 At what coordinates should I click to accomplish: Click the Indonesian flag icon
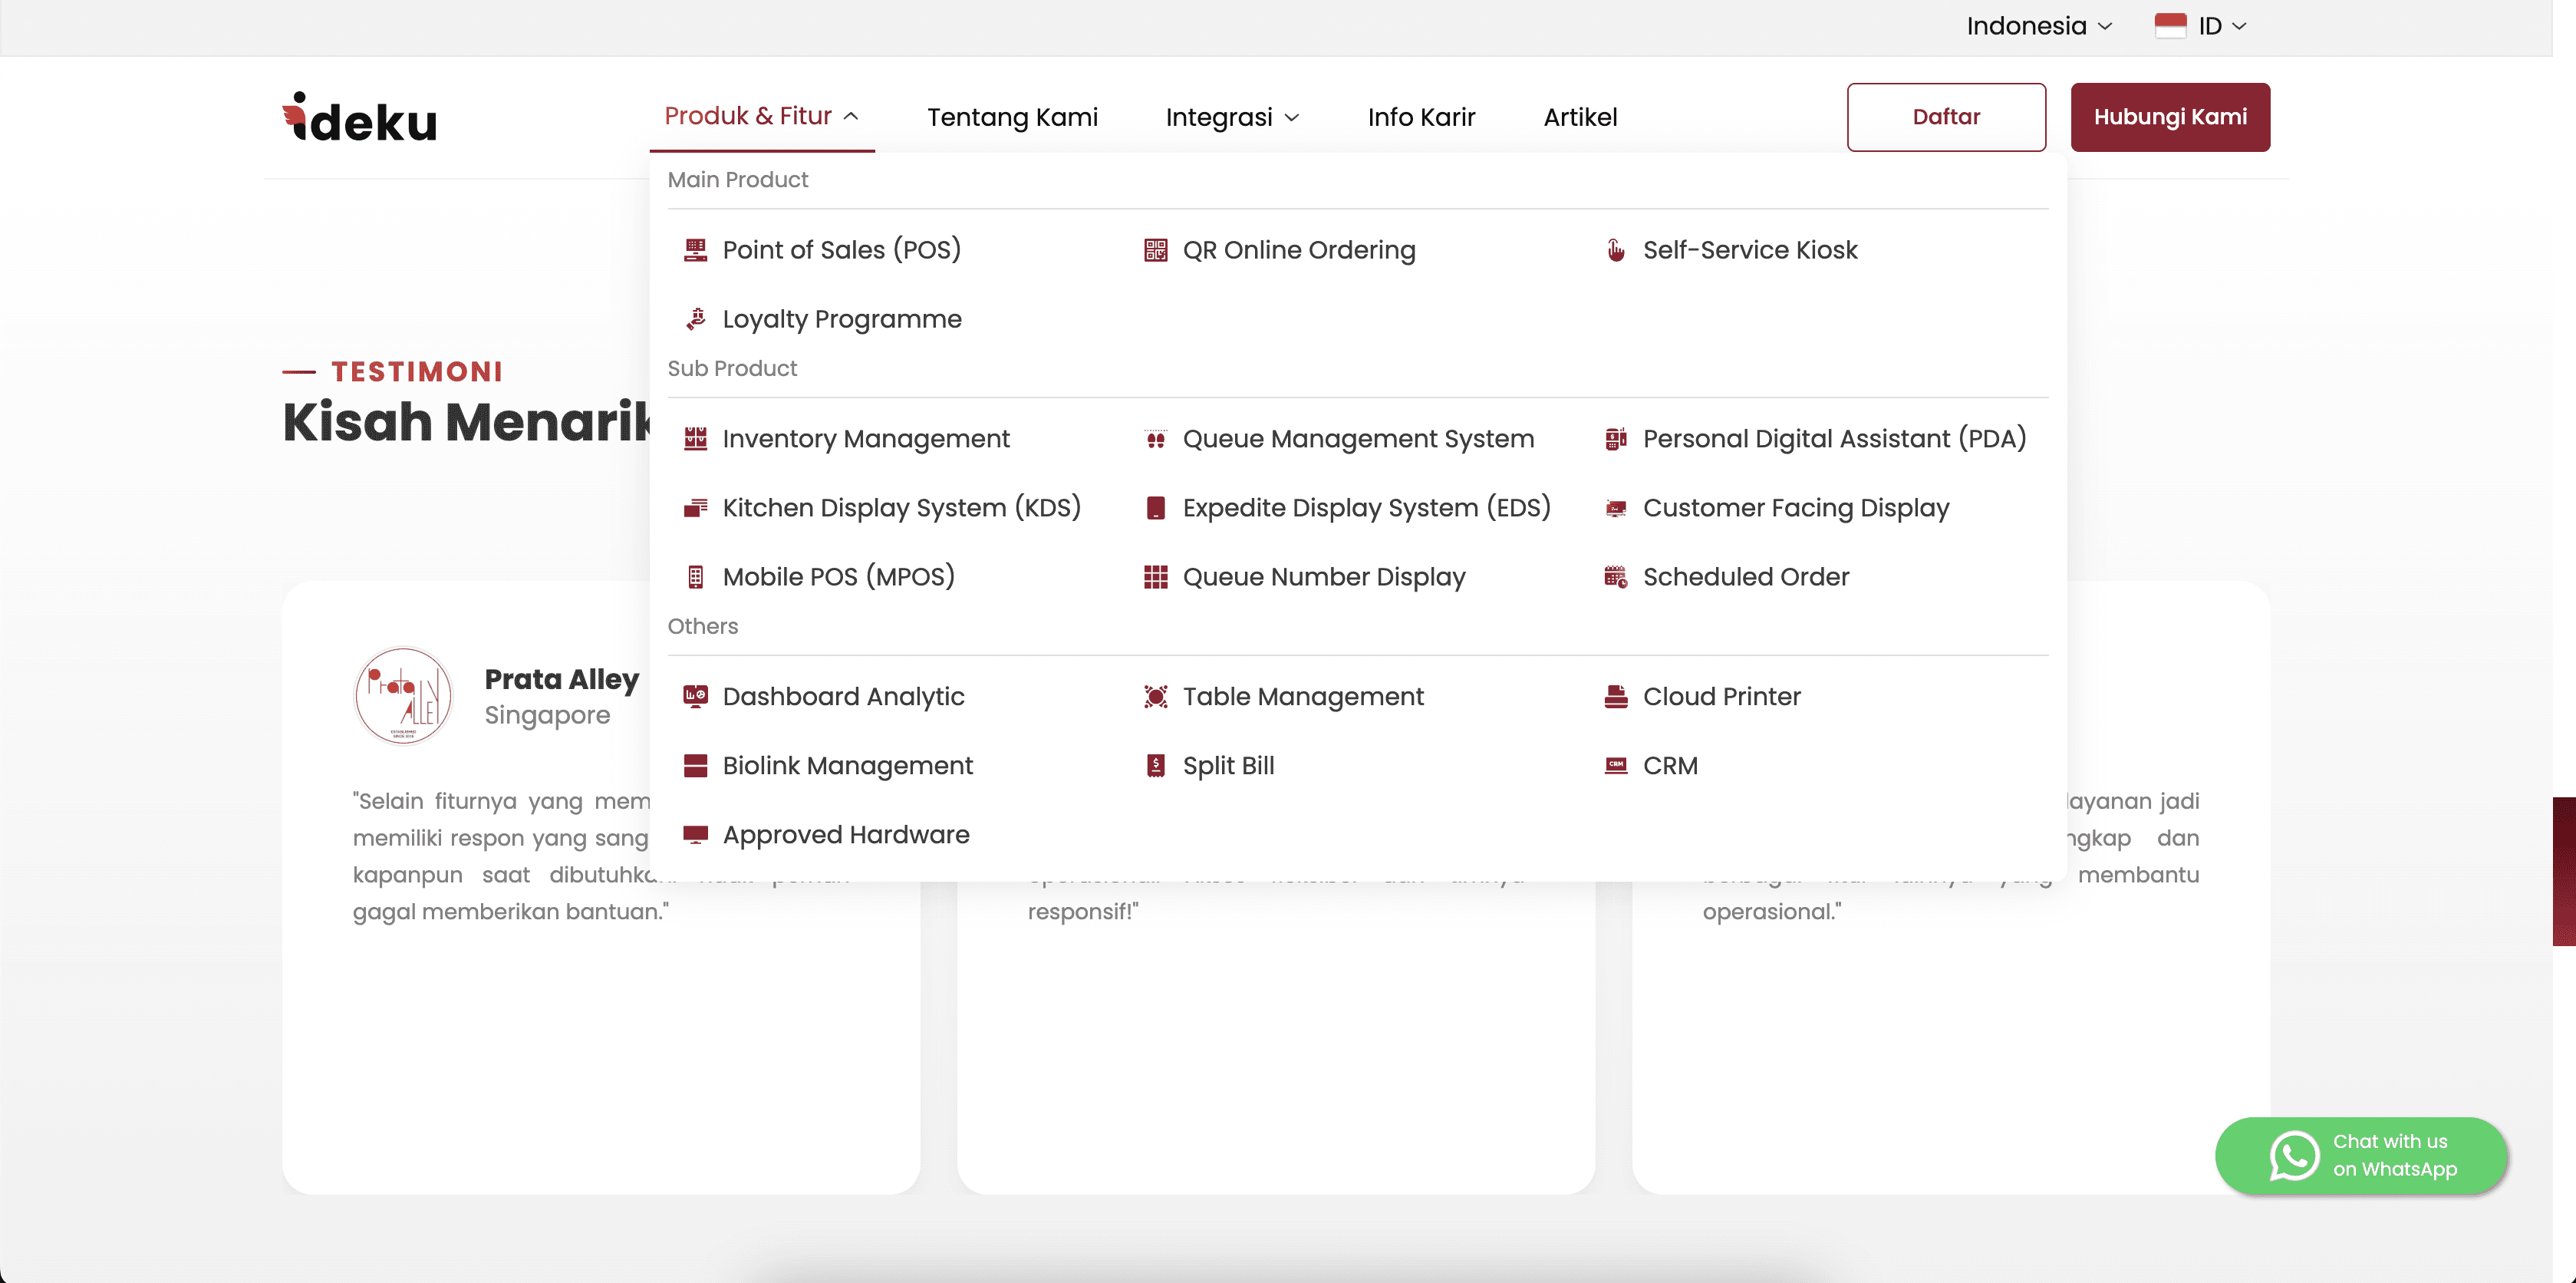[2170, 26]
